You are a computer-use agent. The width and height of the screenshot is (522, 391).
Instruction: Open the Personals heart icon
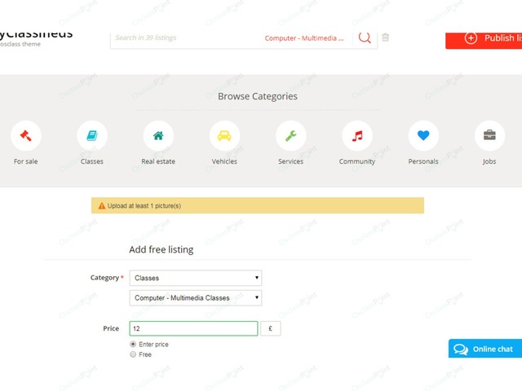[423, 136]
